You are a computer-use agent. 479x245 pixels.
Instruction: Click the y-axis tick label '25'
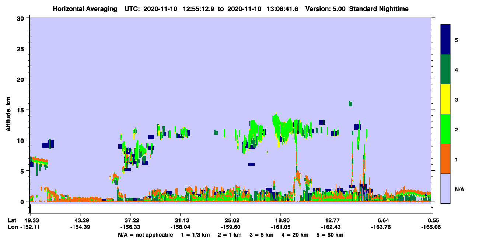point(21,48)
